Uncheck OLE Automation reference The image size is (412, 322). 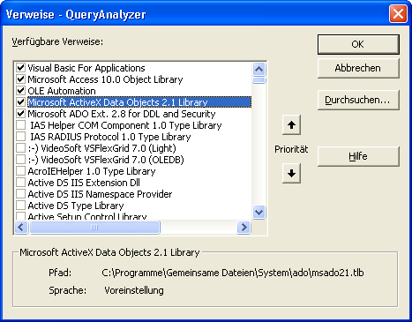tap(20, 91)
